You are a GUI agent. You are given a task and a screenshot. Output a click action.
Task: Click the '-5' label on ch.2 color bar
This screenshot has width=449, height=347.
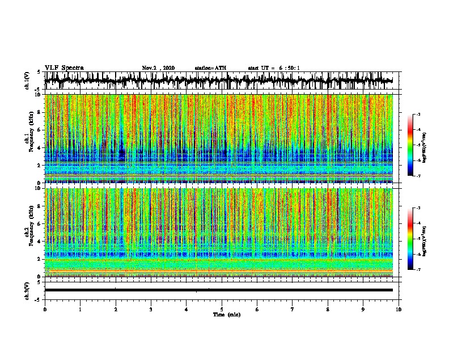tap(418, 239)
